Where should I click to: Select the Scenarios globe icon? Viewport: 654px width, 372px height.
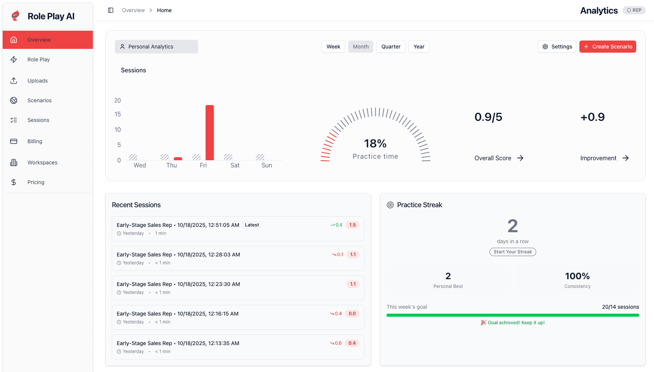point(14,100)
